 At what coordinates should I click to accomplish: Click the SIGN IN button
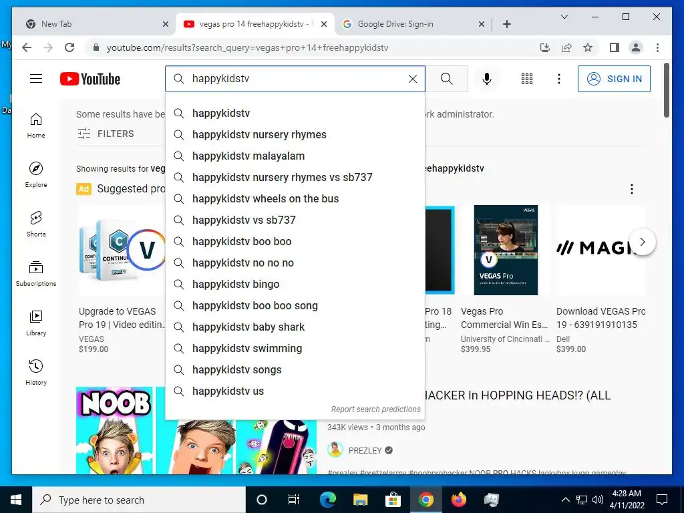pos(614,79)
